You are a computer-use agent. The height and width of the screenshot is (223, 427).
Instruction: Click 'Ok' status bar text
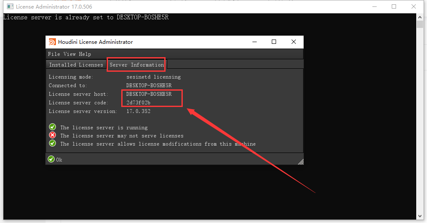59,160
